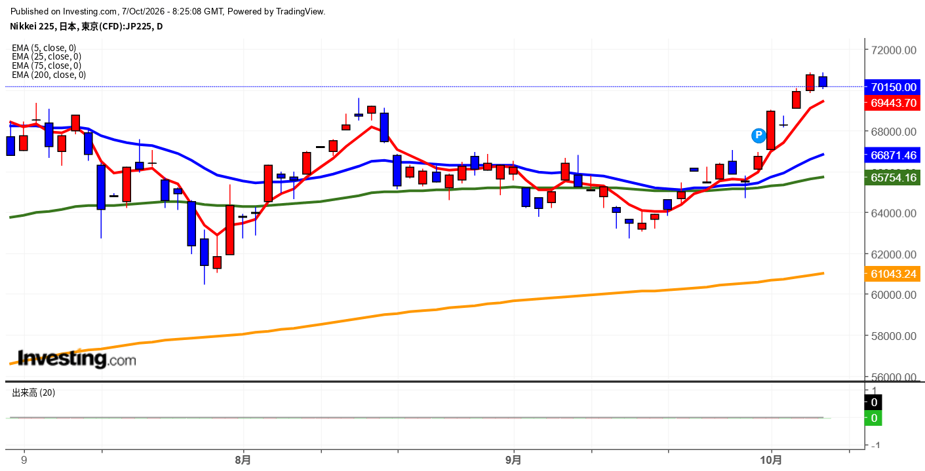
Task: Click the 72000.00 price axis label
Action: [x=893, y=50]
